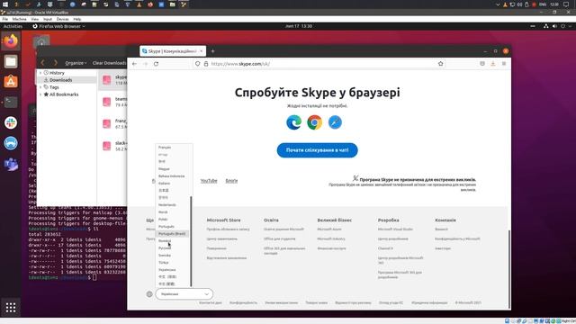Reload the Skype page

[x=156, y=64]
